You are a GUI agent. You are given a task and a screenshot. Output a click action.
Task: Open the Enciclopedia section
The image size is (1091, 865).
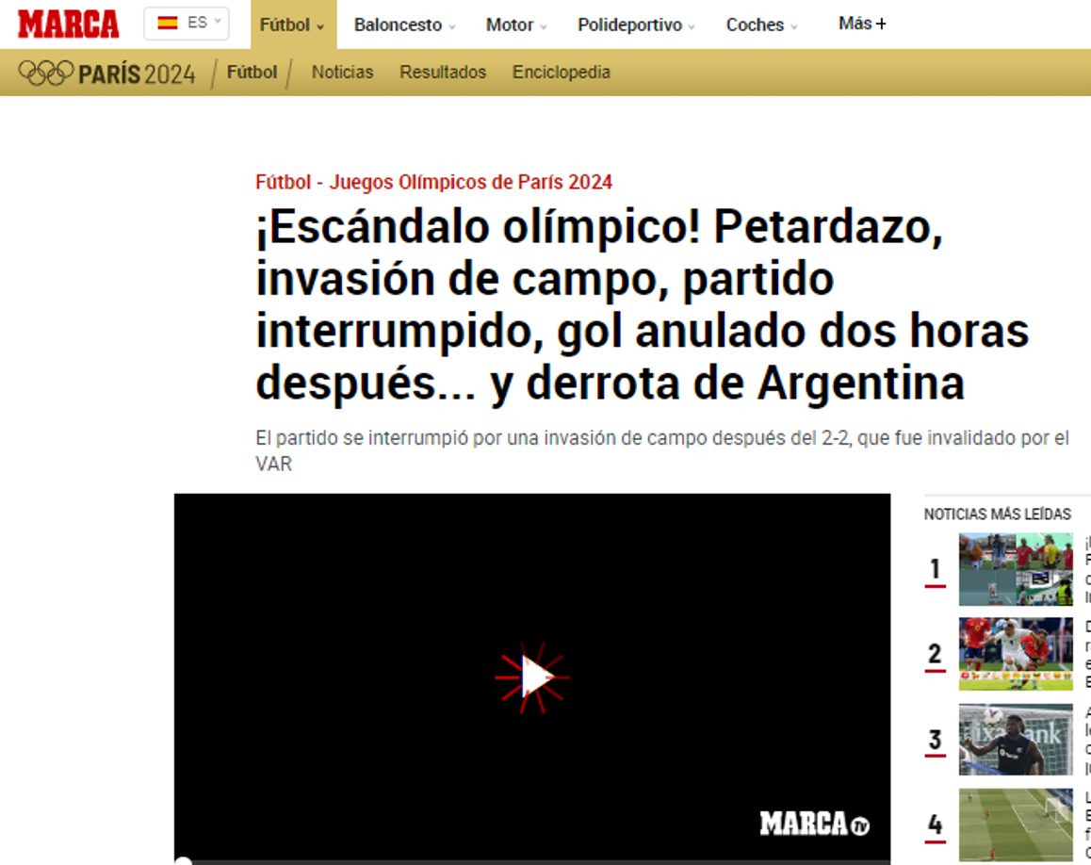tap(562, 72)
